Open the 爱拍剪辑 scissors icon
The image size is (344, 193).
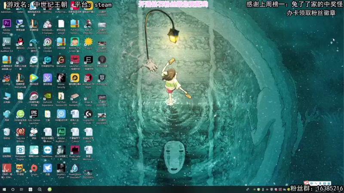47,78
